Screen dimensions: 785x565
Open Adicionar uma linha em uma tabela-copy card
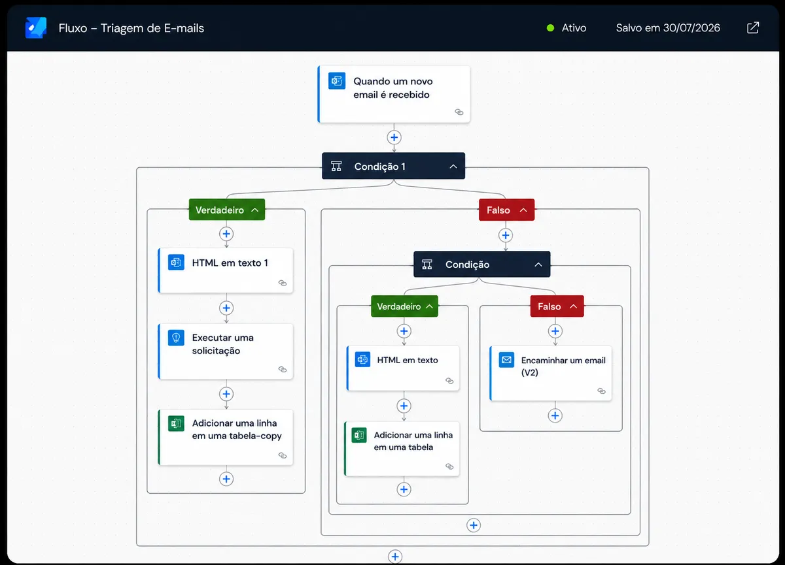(226, 437)
